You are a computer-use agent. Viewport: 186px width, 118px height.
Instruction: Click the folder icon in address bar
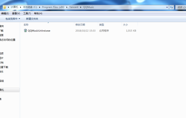[x=4, y=7]
